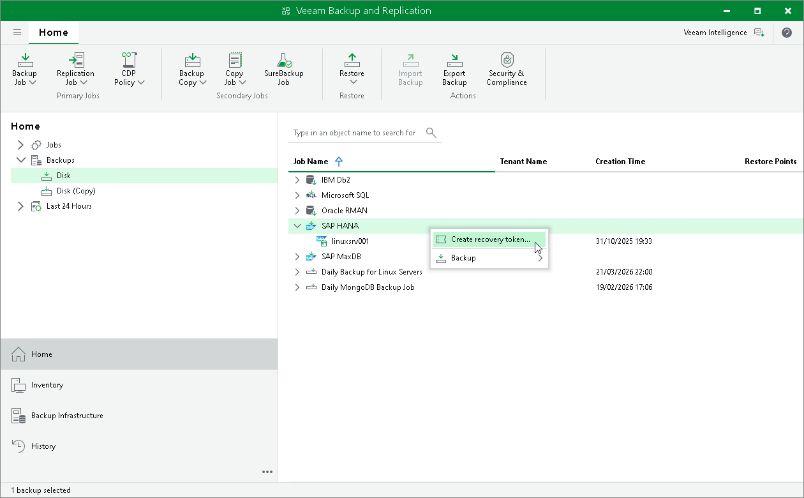The height and width of the screenshot is (498, 804).
Task: Click the History clock icon in navigation
Action: [x=19, y=446]
